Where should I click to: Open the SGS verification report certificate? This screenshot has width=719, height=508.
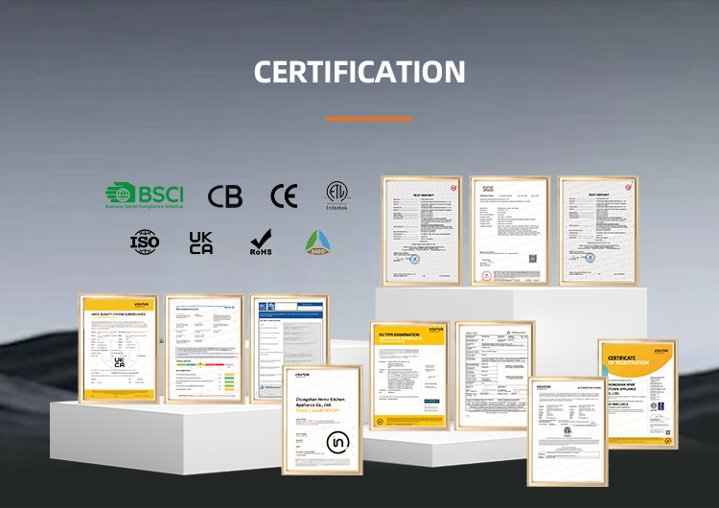510,231
